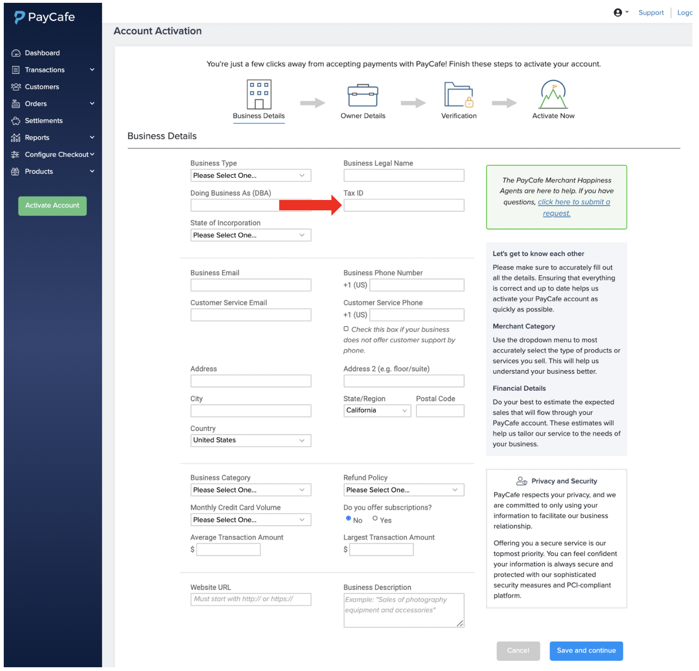Image resolution: width=699 pixels, height=671 pixels.
Task: Click the Verification folder lock icon
Action: [459, 95]
